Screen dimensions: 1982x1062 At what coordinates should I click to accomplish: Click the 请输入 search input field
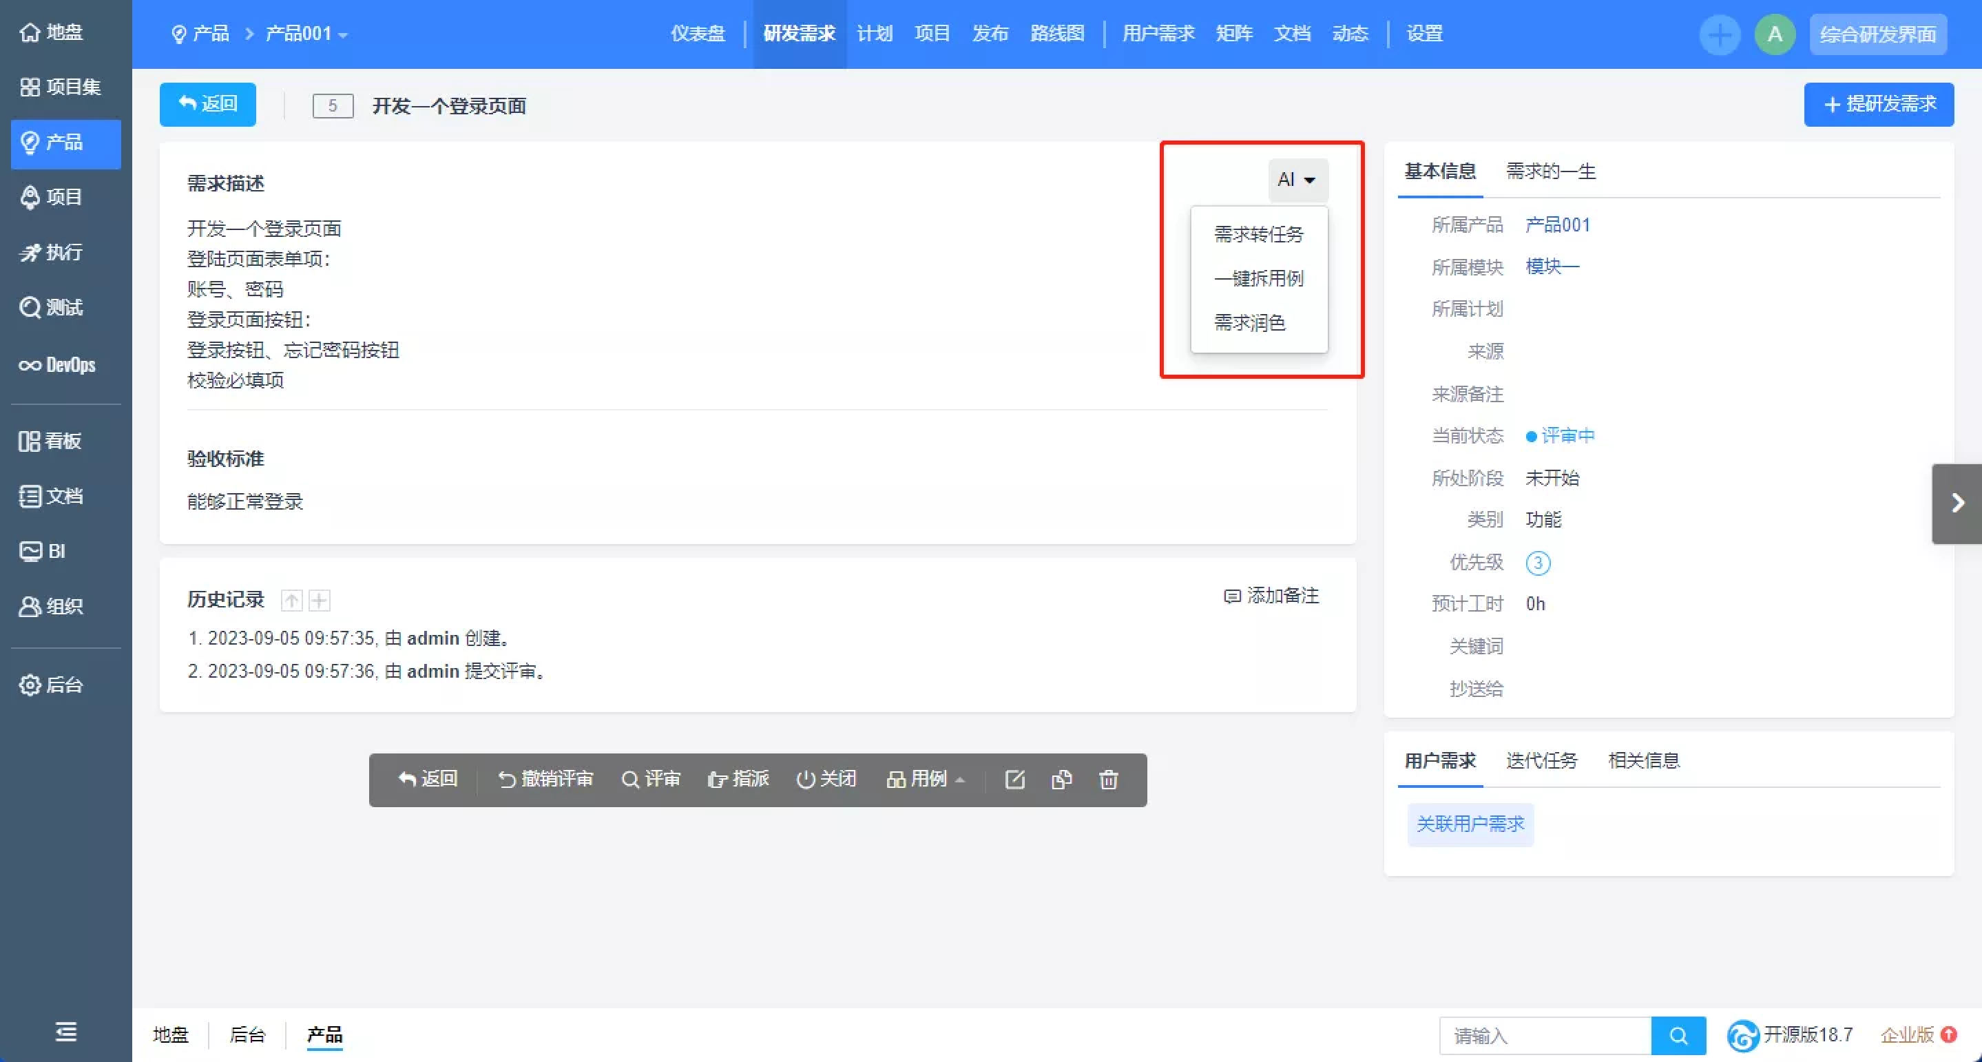point(1545,1035)
